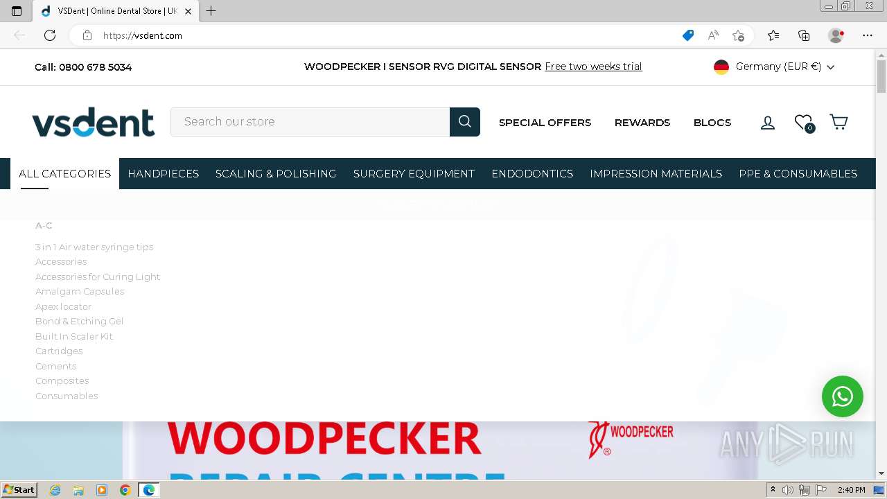Open the HANDPIECES menu
This screenshot has width=887, height=499.
[x=164, y=174]
